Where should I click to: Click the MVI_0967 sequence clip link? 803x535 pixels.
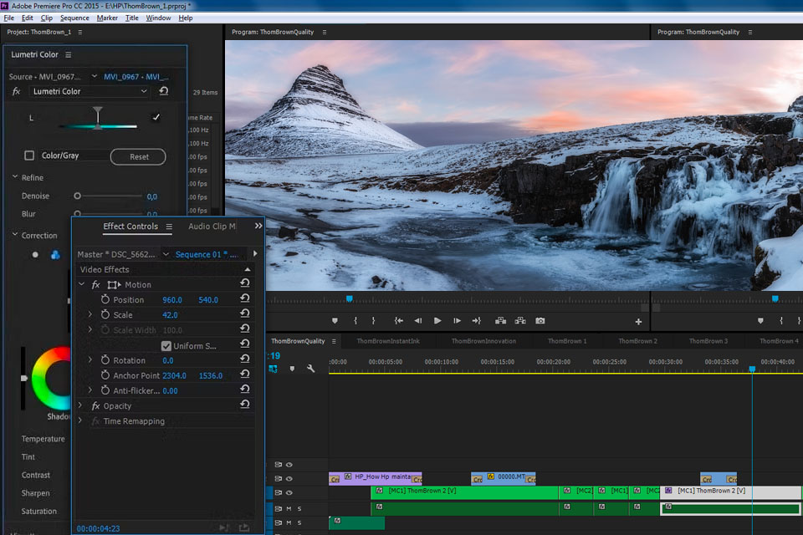click(136, 77)
